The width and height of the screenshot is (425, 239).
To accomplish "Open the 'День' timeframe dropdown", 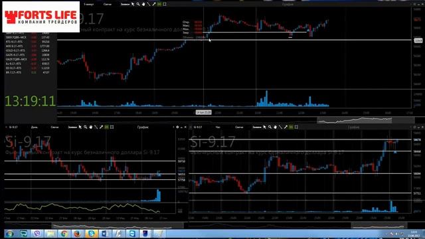I will (x=34, y=127).
